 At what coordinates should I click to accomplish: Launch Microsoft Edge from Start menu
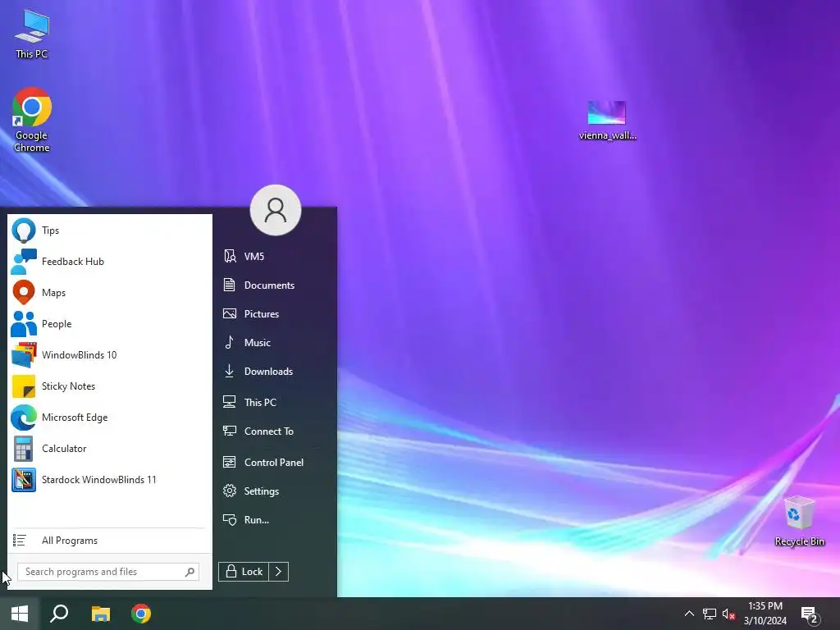110,418
